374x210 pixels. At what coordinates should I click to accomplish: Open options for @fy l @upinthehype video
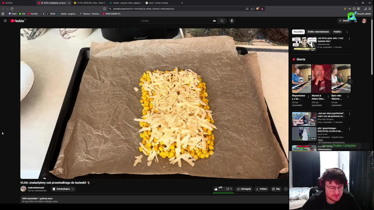tap(349, 129)
